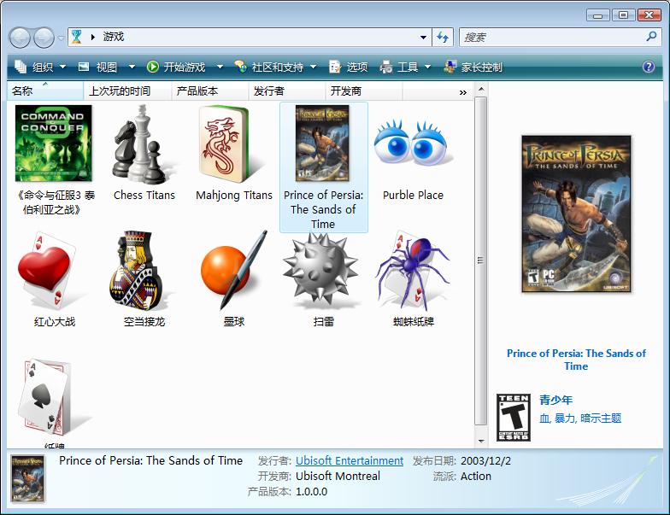Sort by 上次玩的时间 column header
This screenshot has height=515, width=670.
point(127,91)
